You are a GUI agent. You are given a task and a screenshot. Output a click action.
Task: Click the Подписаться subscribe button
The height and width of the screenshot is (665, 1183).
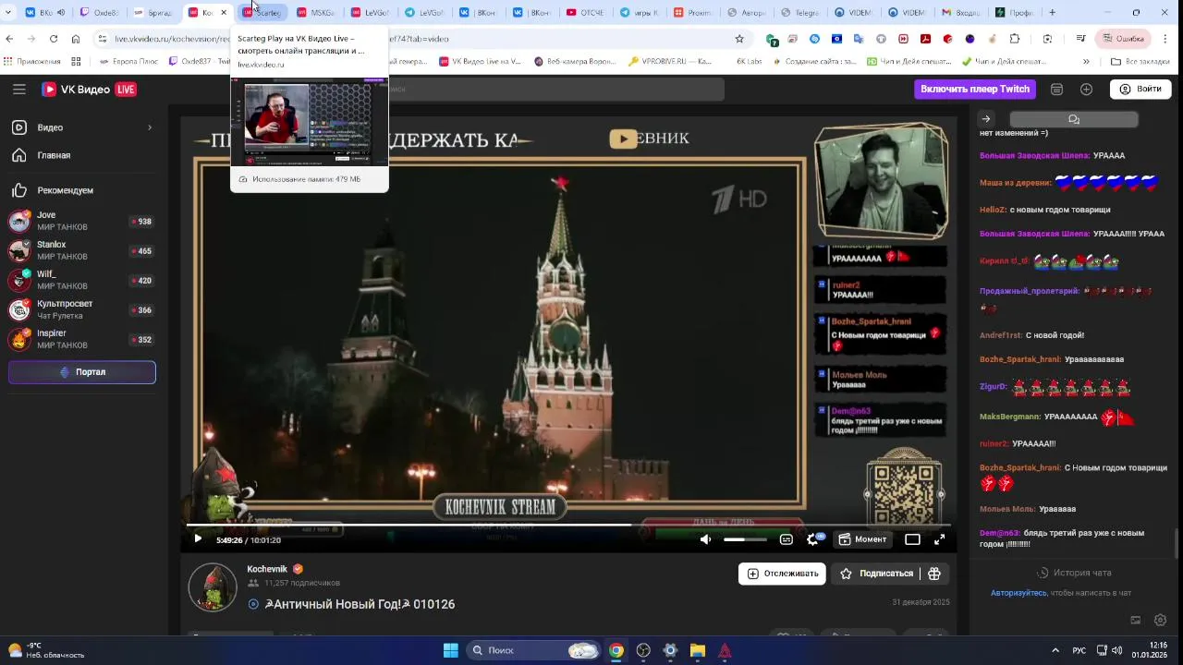(877, 574)
